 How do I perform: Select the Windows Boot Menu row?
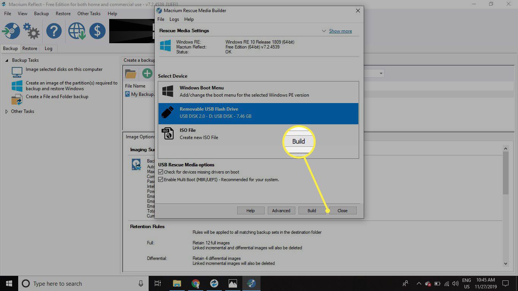coord(258,92)
